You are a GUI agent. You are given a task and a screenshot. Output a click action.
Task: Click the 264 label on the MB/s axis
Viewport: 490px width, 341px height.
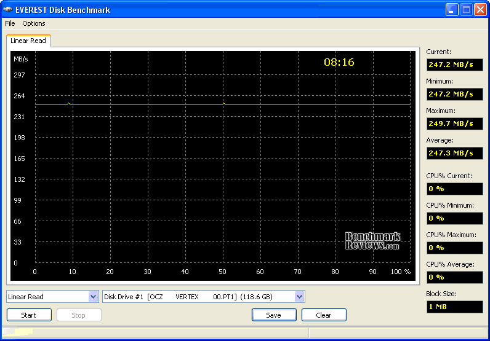[x=19, y=96]
